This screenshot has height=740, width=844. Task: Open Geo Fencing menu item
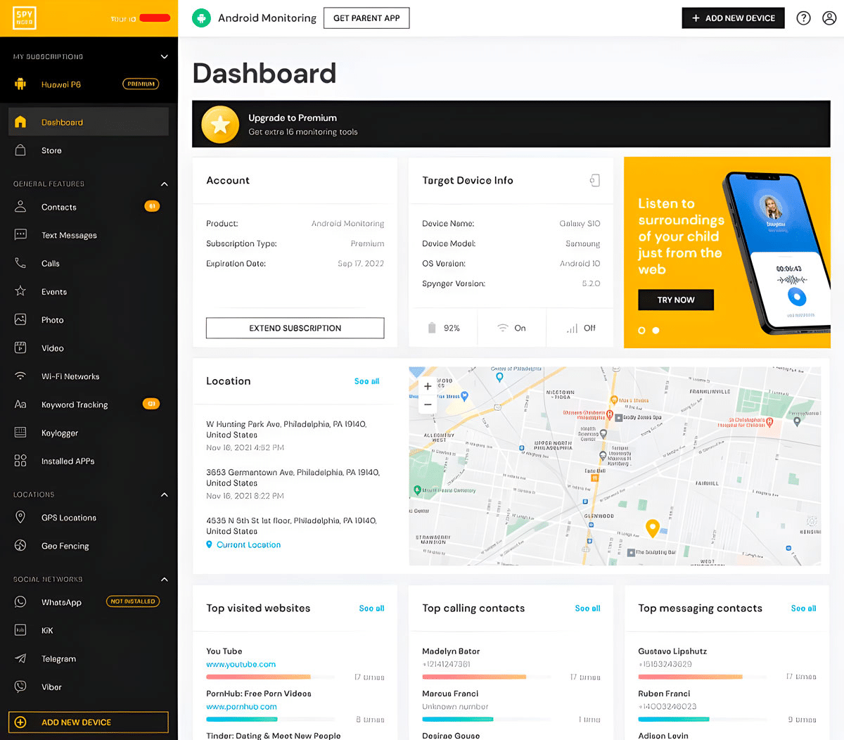tap(89, 545)
